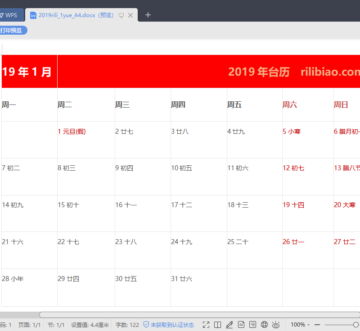The image size is (360, 331).
Task: Click 节: 1/1 in status bar
Action: tap(56, 325)
